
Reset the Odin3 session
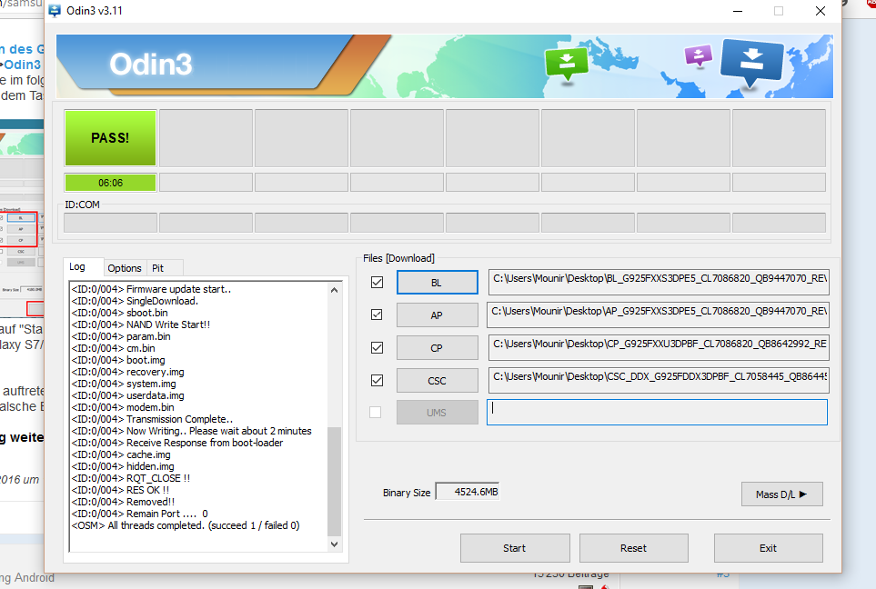coord(633,548)
